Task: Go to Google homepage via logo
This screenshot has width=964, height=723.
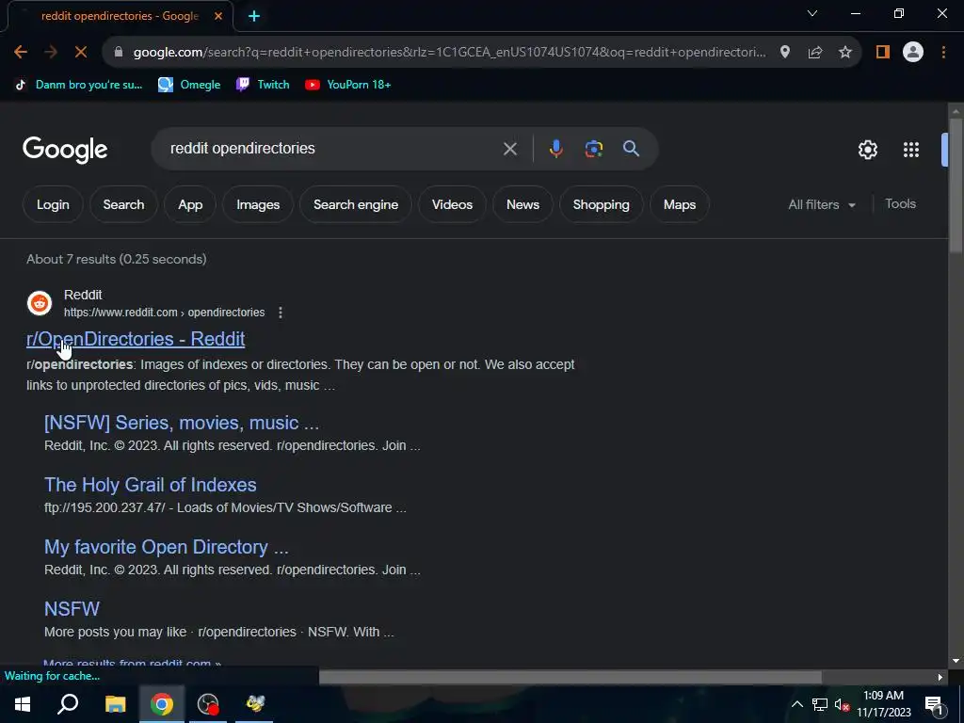Action: 65,150
